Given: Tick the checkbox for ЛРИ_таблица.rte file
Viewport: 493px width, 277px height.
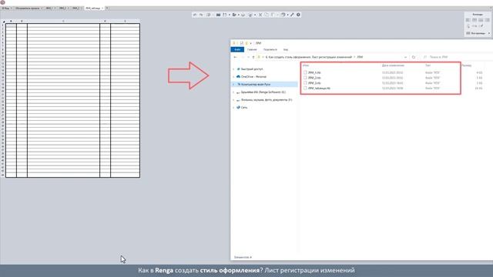Looking at the screenshot, I should pos(305,88).
